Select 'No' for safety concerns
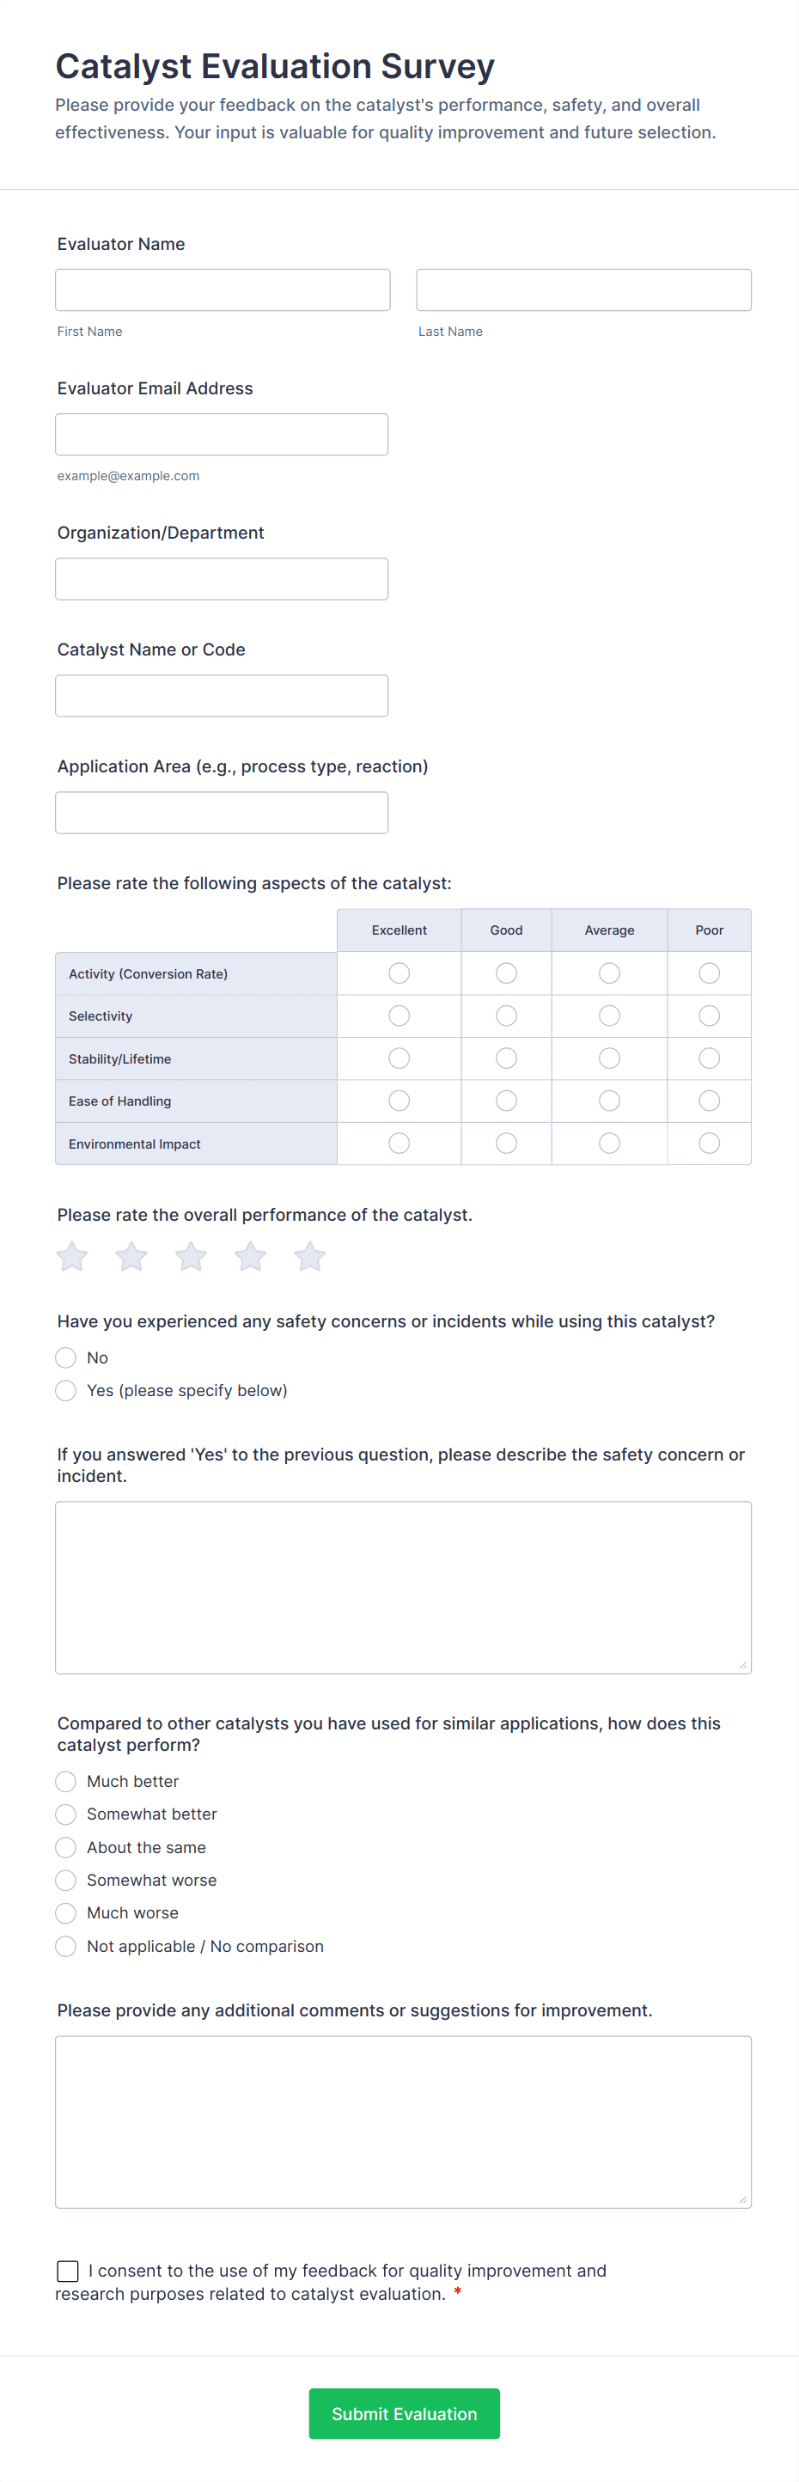799x2482 pixels. tap(65, 1357)
